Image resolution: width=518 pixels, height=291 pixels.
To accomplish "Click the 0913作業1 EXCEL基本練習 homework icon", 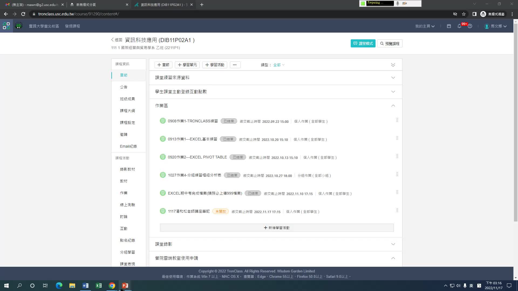I will (163, 139).
